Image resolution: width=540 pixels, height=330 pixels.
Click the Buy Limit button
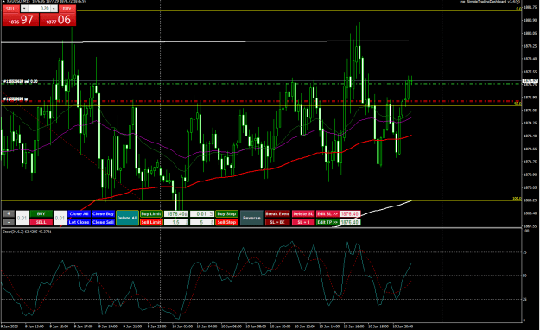[151, 213]
